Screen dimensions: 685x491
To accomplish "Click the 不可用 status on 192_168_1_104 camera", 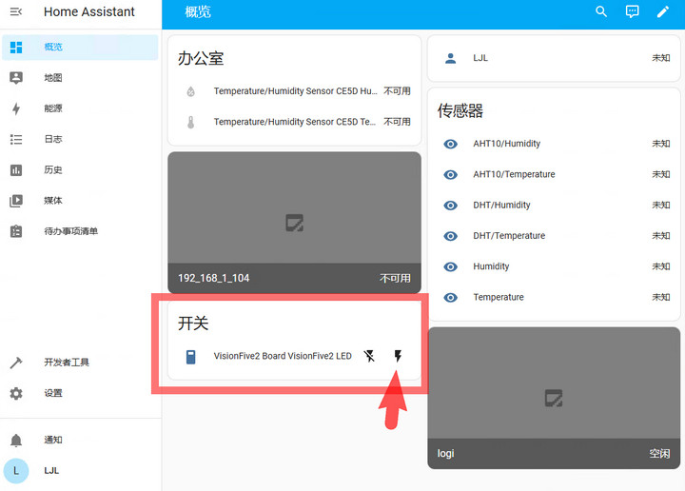I will click(x=395, y=278).
